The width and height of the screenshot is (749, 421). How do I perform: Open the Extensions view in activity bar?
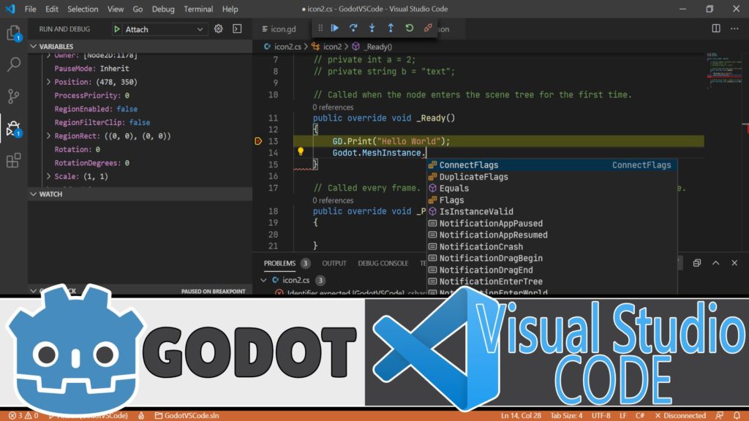[13, 160]
